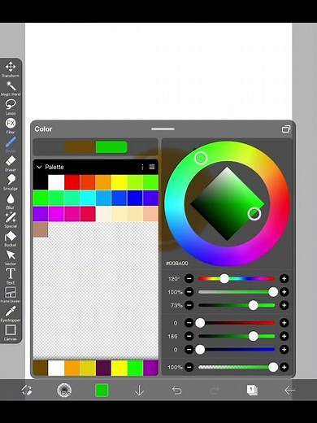Pick the tan brown palette swatch
The height and width of the screenshot is (423, 317).
pyautogui.click(x=41, y=229)
